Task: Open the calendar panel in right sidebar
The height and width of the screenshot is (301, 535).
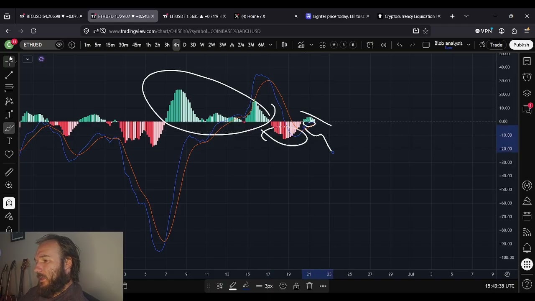Action: coord(527,217)
